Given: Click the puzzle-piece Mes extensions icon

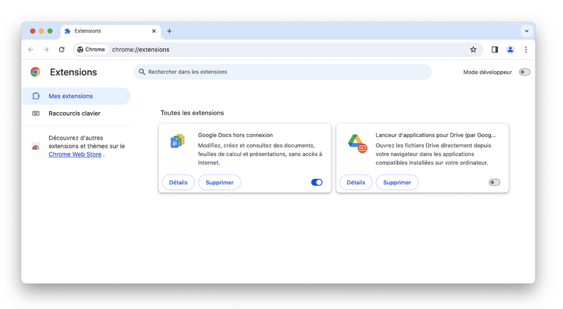Looking at the screenshot, I should (x=36, y=96).
